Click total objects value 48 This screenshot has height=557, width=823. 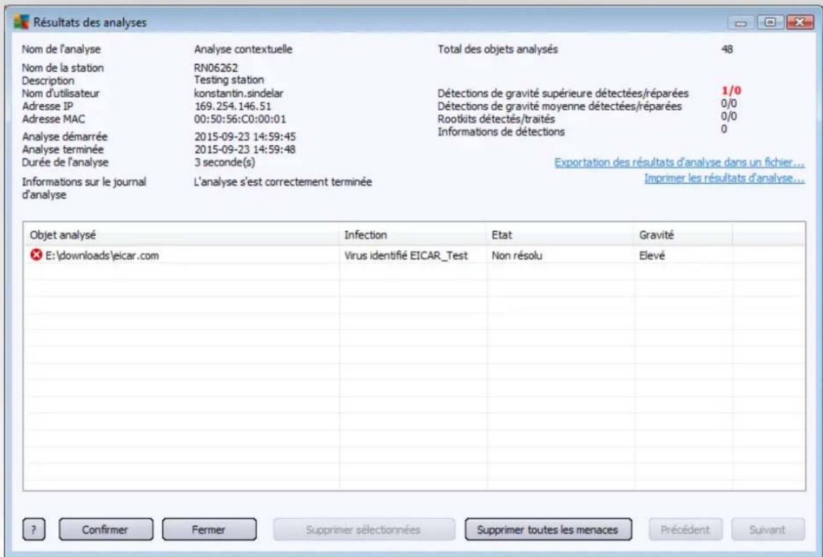(x=727, y=49)
